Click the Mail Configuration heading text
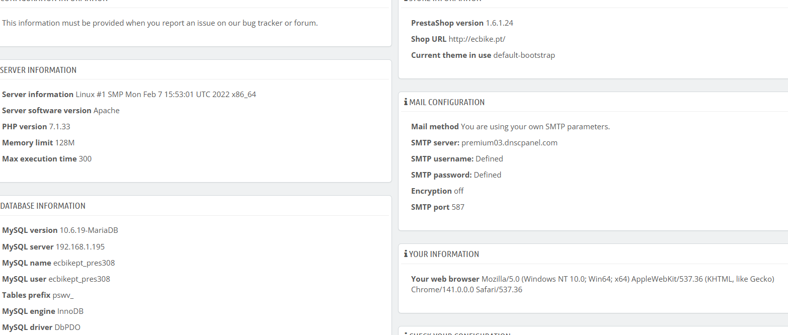The width and height of the screenshot is (788, 335). (447, 102)
